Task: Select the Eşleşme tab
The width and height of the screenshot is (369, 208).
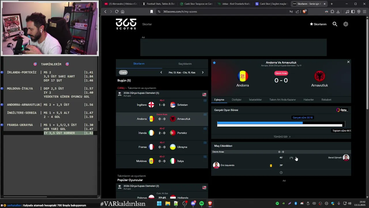Action: (219, 100)
